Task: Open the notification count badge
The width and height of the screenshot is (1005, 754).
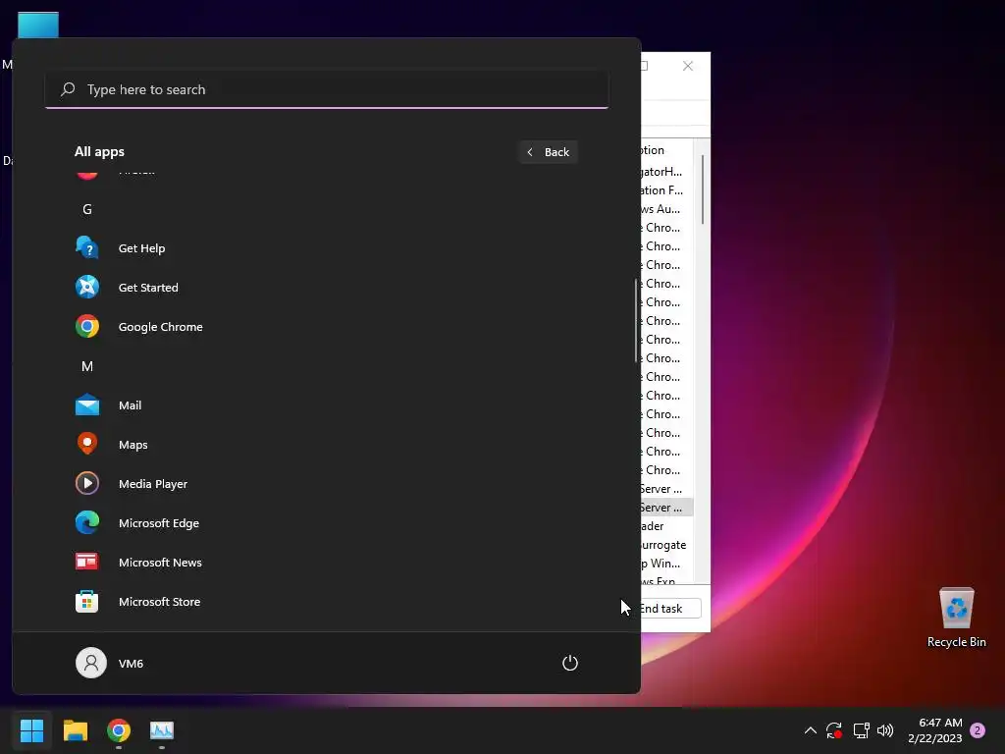Action: point(978,730)
